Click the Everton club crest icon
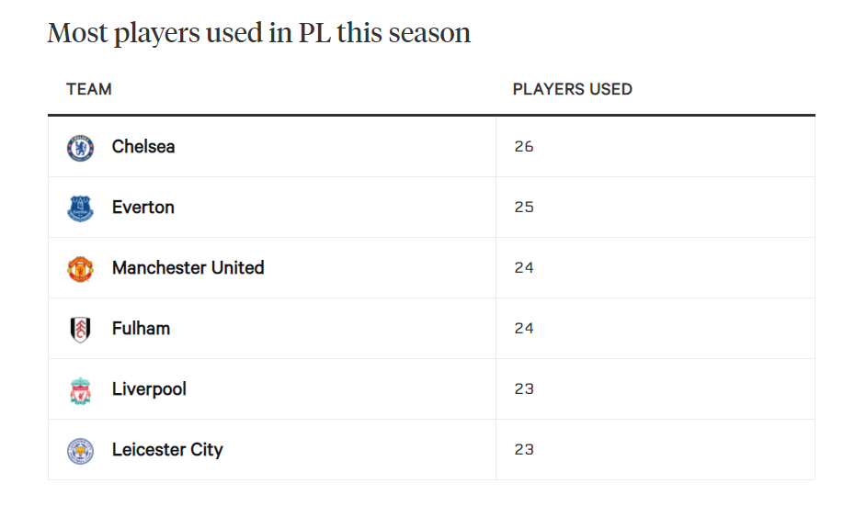The width and height of the screenshot is (855, 506). [80, 208]
